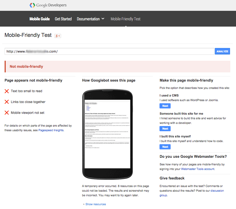Viewport: 236px width, 209px height.
Task: Click the Google +1 button
Action: tap(58, 36)
